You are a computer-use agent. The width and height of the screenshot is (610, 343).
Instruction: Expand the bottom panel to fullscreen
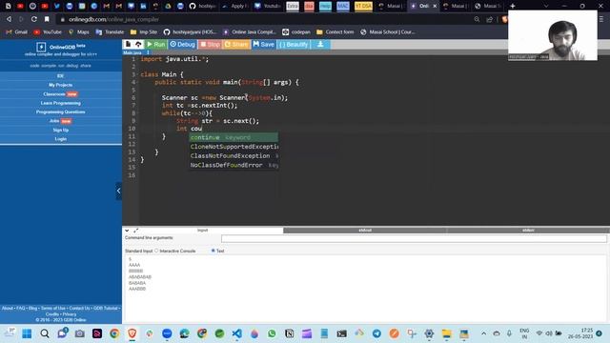pyautogui.click(x=135, y=231)
